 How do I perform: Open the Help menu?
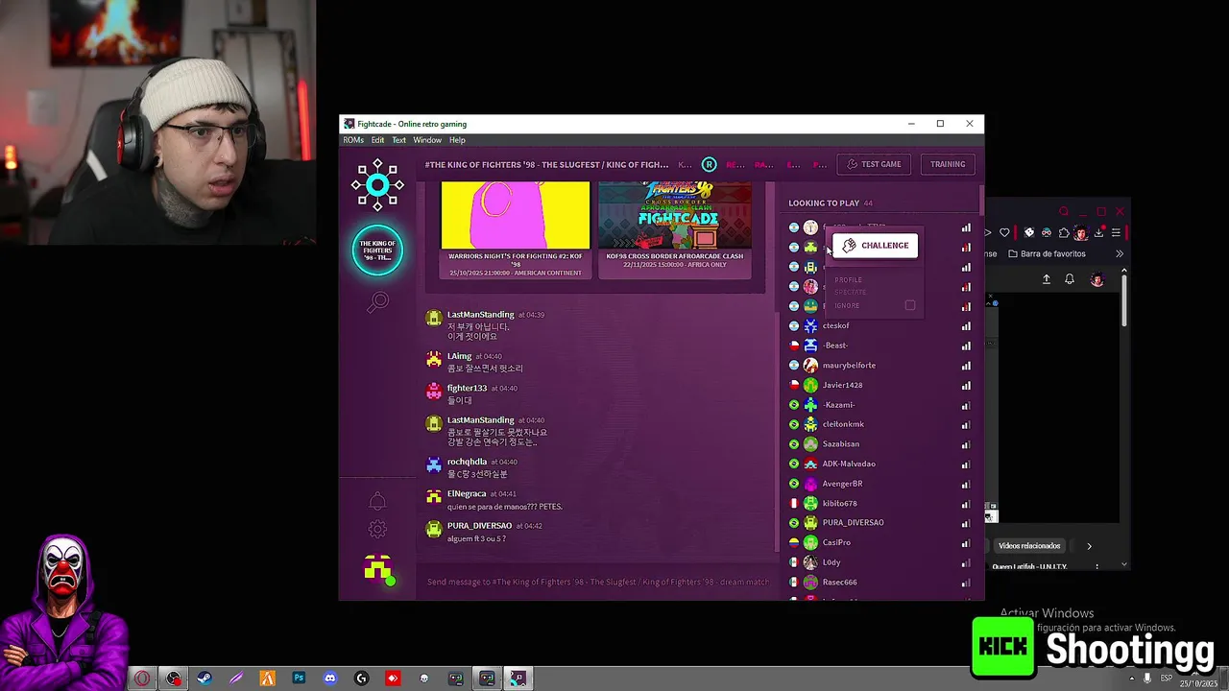pyautogui.click(x=457, y=140)
